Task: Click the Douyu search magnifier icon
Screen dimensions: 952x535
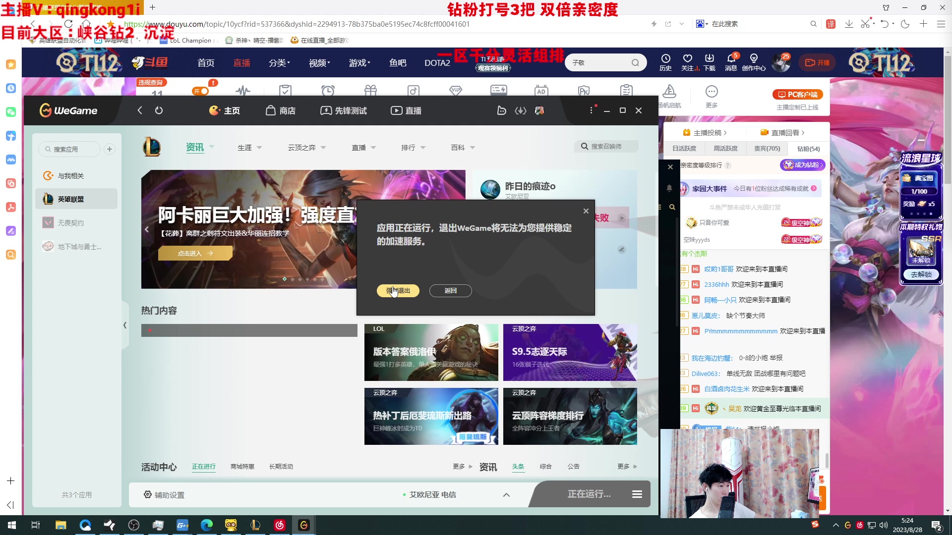Action: pos(635,63)
